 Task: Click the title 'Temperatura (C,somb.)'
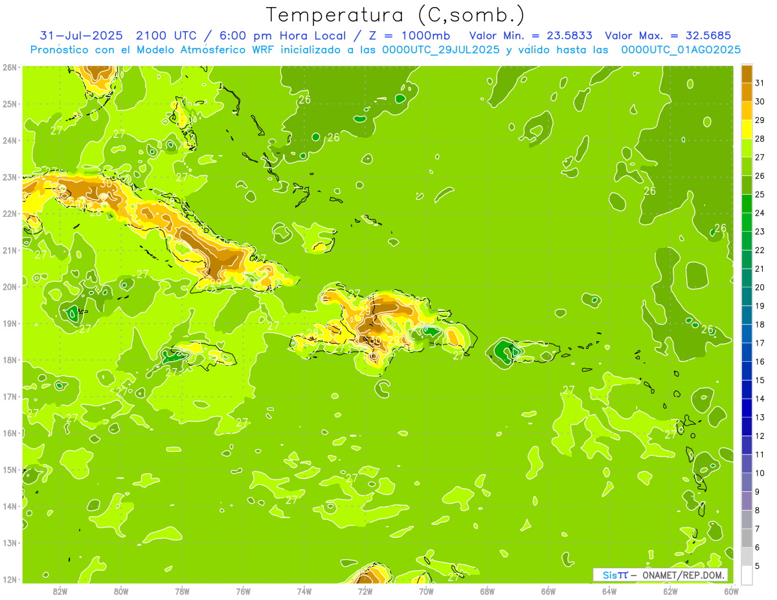coord(395,15)
